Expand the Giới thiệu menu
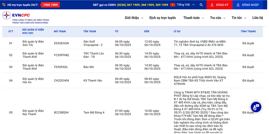 pos(134,18)
